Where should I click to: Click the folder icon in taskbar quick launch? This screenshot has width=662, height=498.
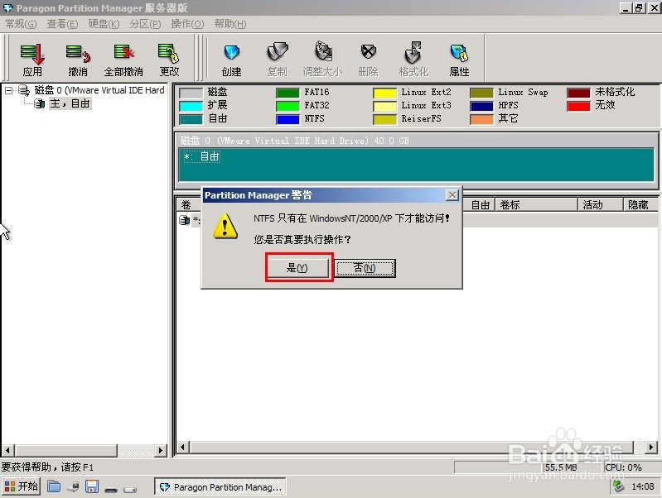[x=53, y=486]
